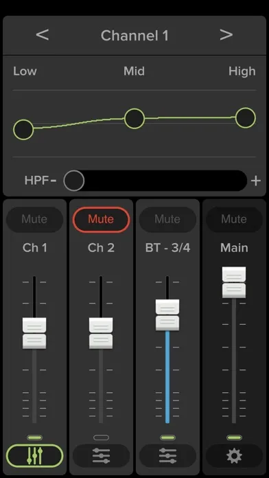269x478 pixels.
Task: Click the Low EQ label
Action: point(25,71)
